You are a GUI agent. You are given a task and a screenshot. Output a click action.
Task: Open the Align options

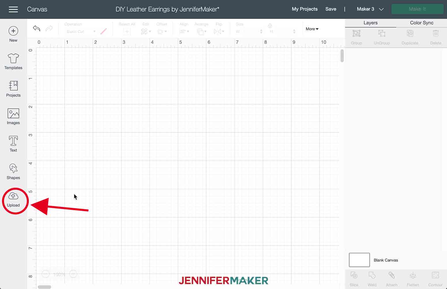coord(184,31)
